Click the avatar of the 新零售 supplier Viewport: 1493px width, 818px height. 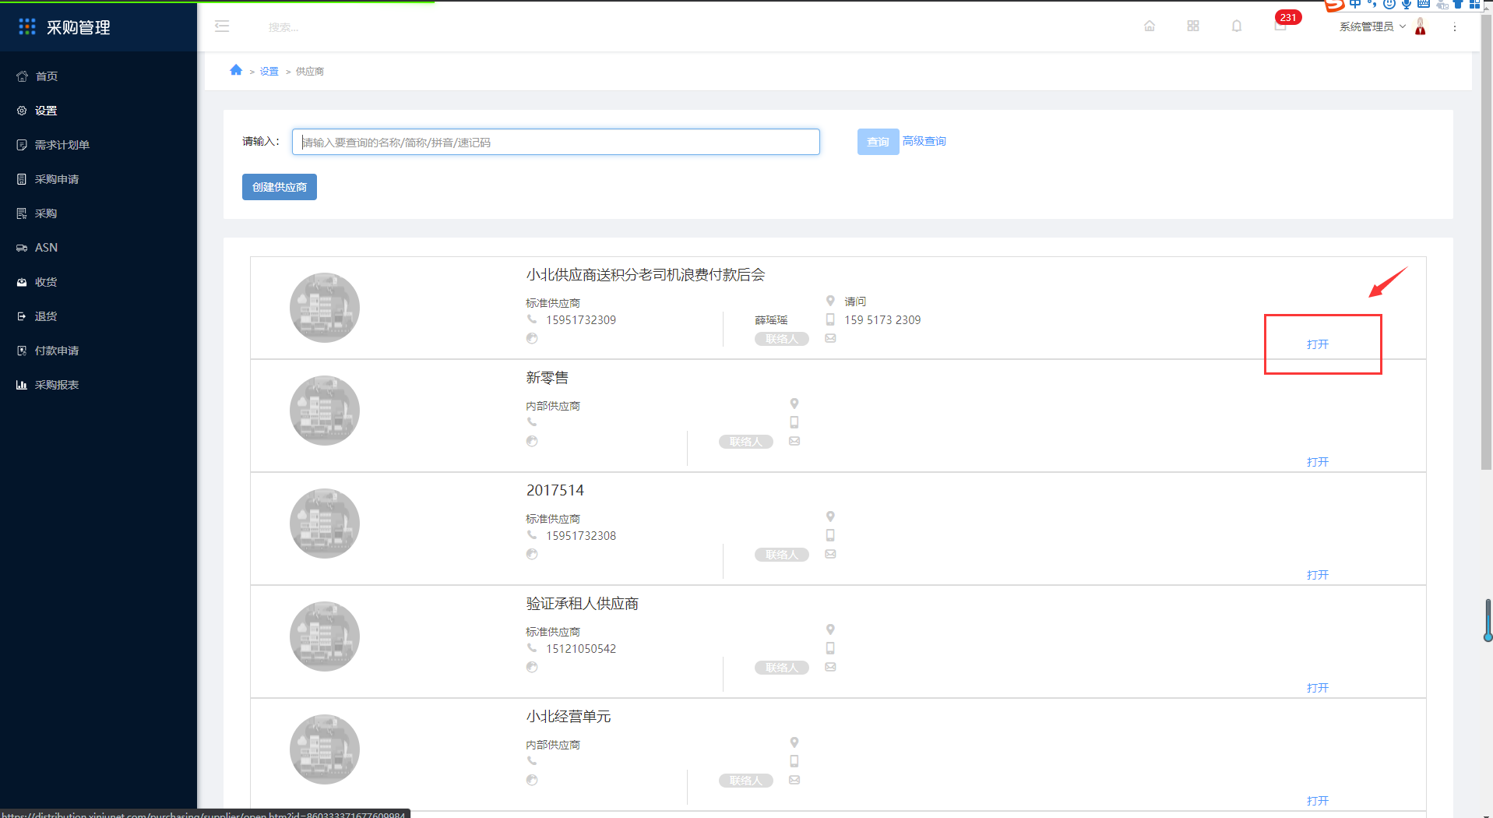[x=325, y=411]
